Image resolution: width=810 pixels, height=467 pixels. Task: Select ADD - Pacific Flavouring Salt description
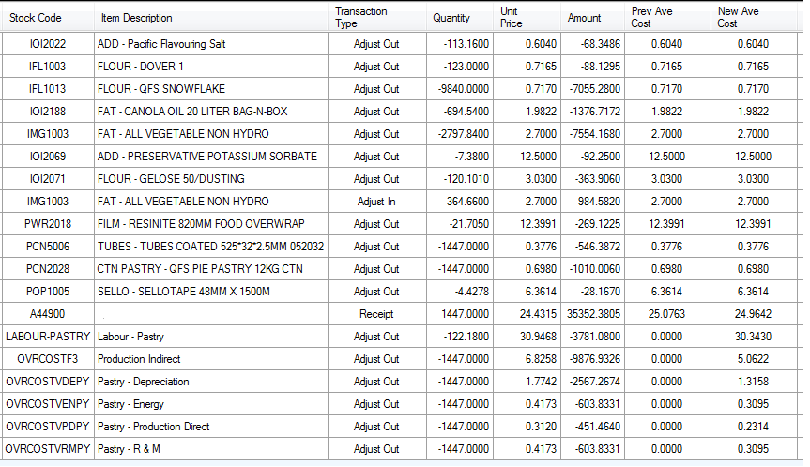[211, 44]
